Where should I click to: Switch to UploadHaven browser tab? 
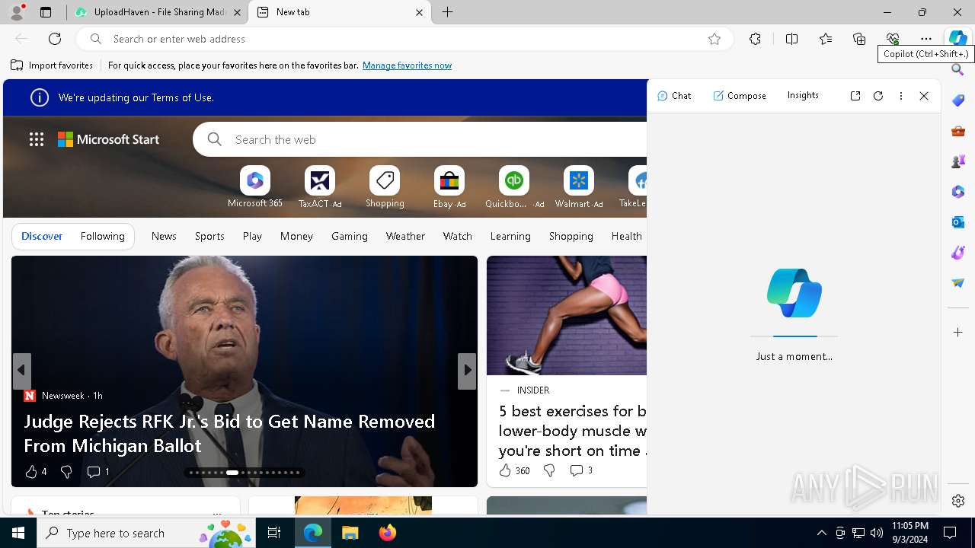click(x=158, y=12)
